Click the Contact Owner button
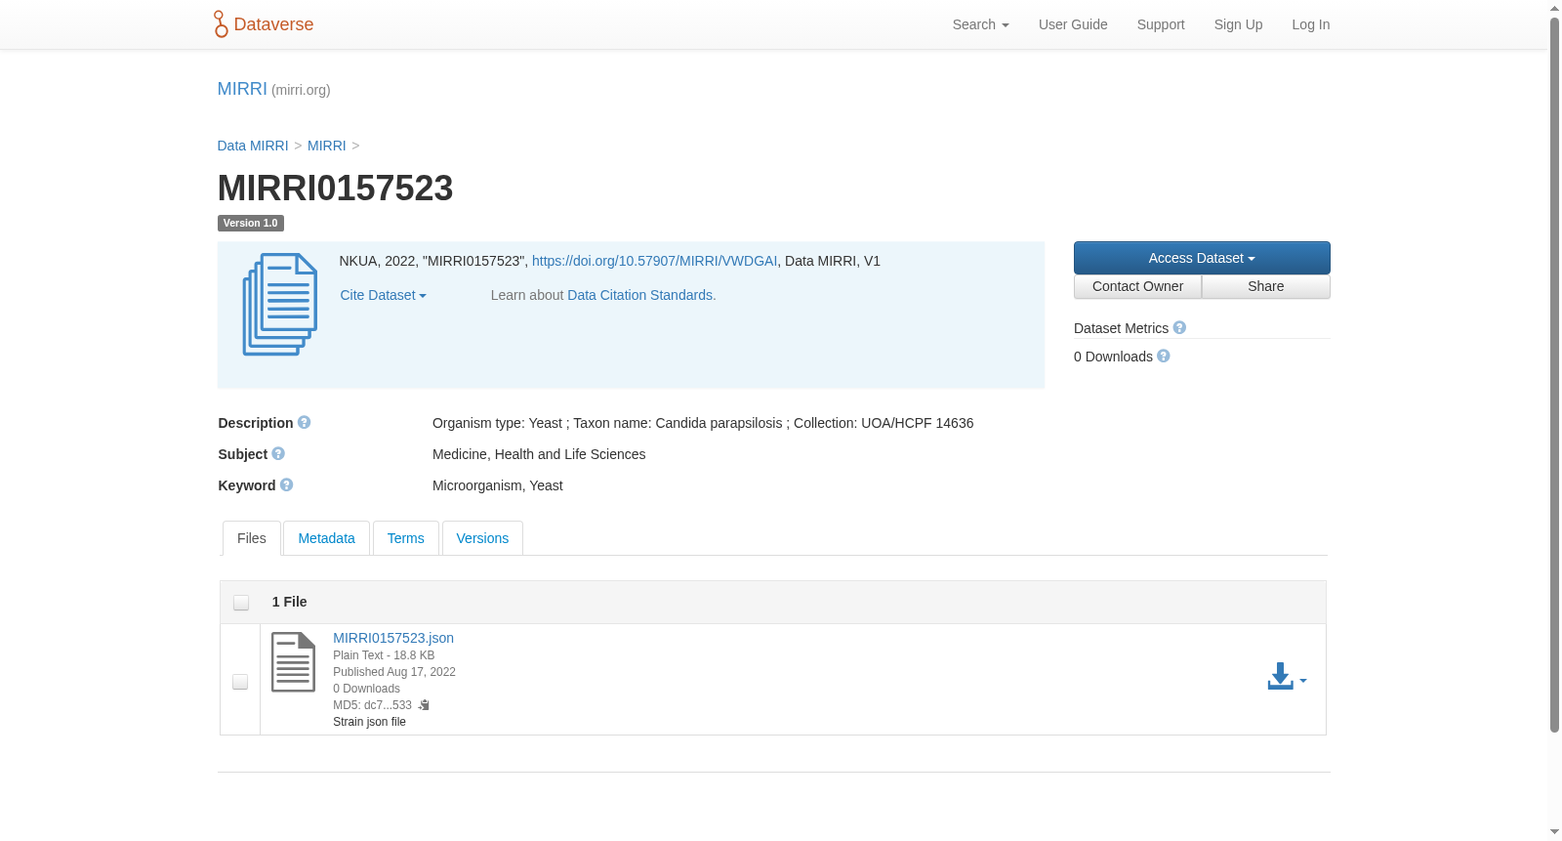The image size is (1562, 841). (x=1137, y=286)
